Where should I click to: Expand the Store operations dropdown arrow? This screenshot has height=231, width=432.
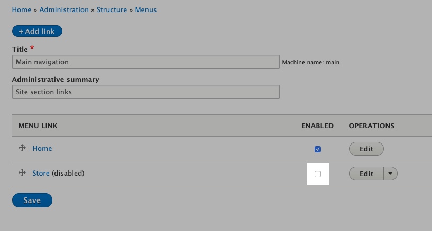[390, 174]
